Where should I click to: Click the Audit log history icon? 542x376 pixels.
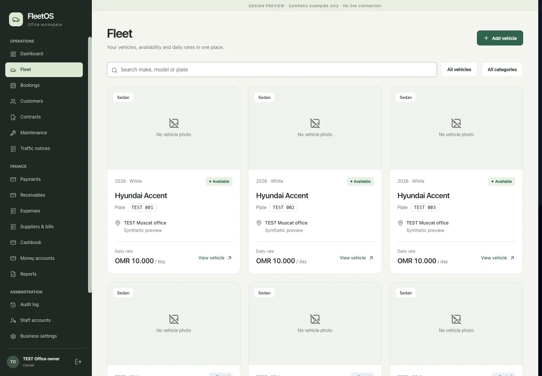point(13,305)
